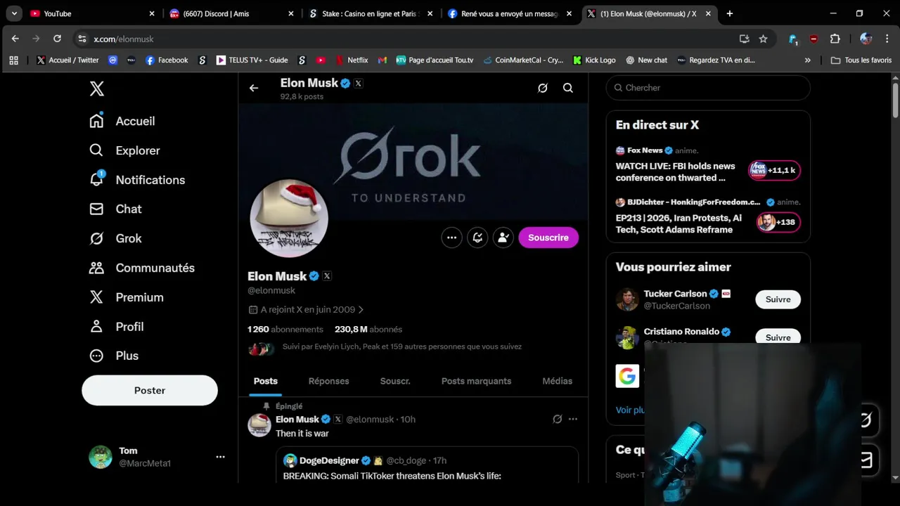Expand hidden bookmarks chevron
900x506 pixels.
click(x=807, y=60)
